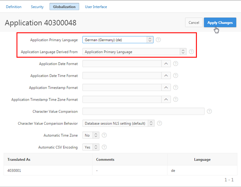Screen dimensions: 241x187
Task: Click help icon beside Application Language Derived From
Action: [x=191, y=52]
